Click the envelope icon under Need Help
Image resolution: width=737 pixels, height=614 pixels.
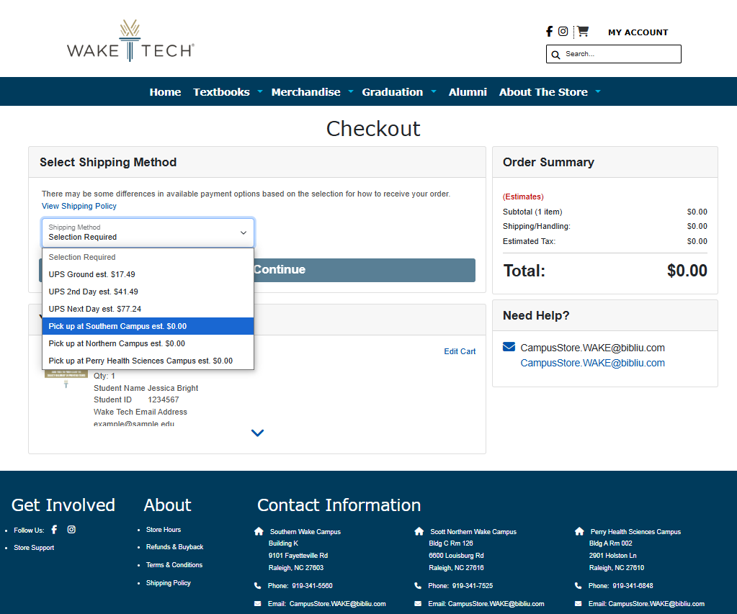click(509, 348)
